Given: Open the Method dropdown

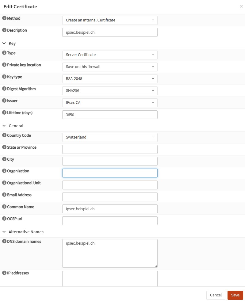Looking at the screenshot, I should pos(110,20).
